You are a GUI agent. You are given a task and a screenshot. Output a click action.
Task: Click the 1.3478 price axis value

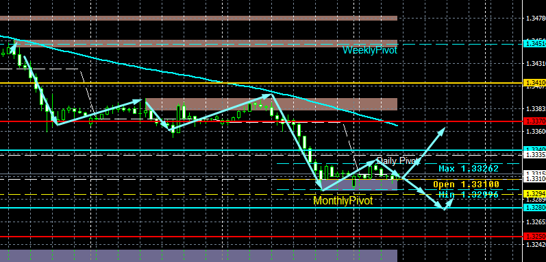tap(536, 17)
